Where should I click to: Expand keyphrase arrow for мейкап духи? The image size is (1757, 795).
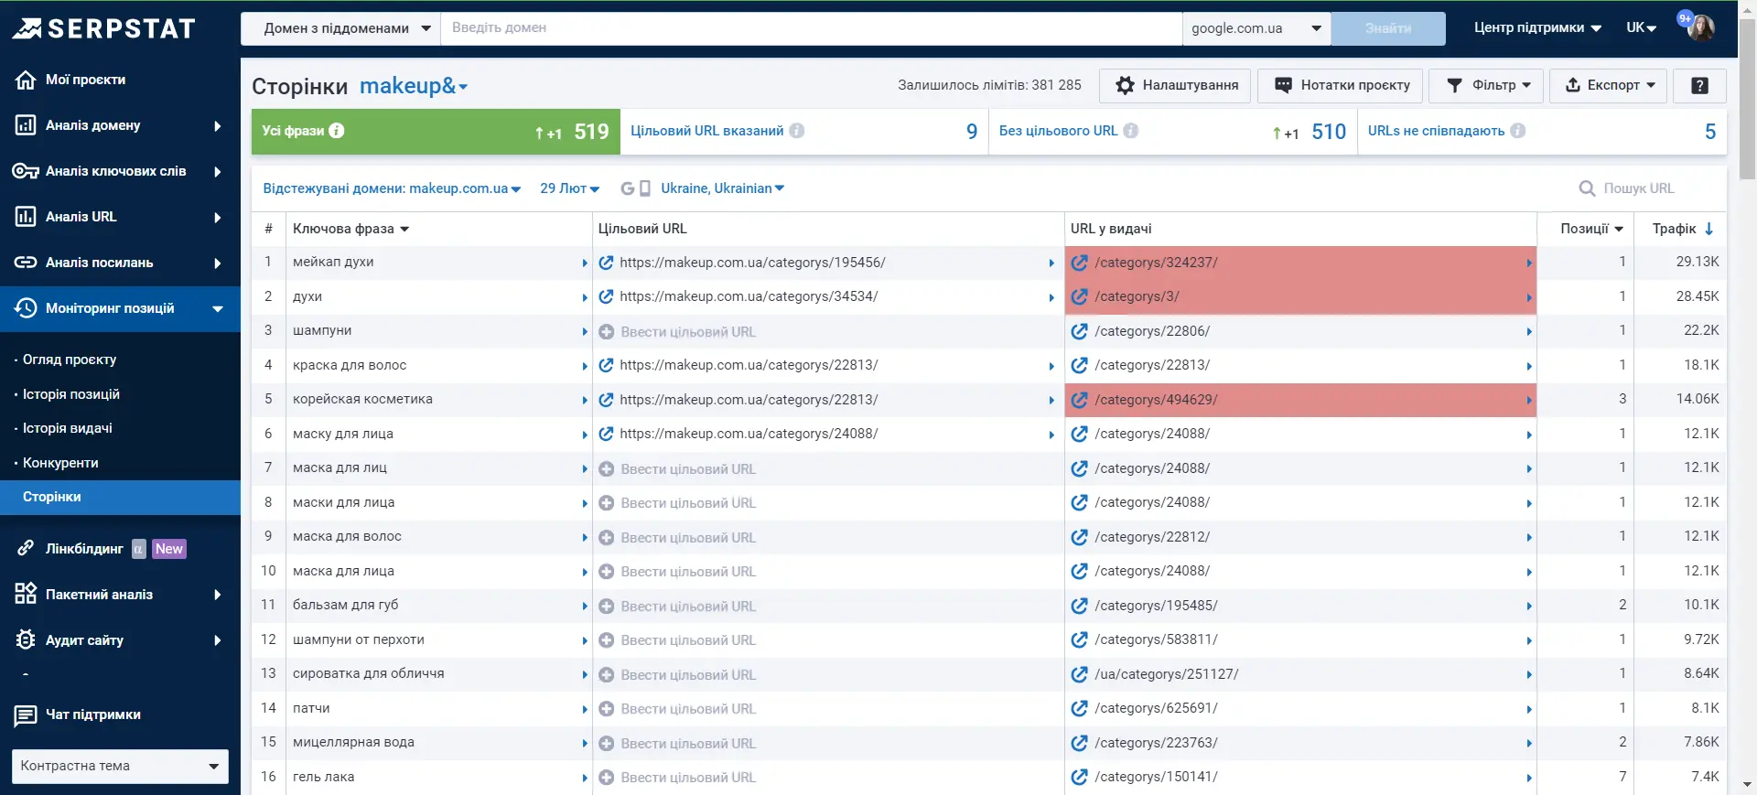585,263
